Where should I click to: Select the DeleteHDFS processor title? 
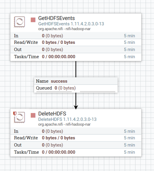point(52,114)
